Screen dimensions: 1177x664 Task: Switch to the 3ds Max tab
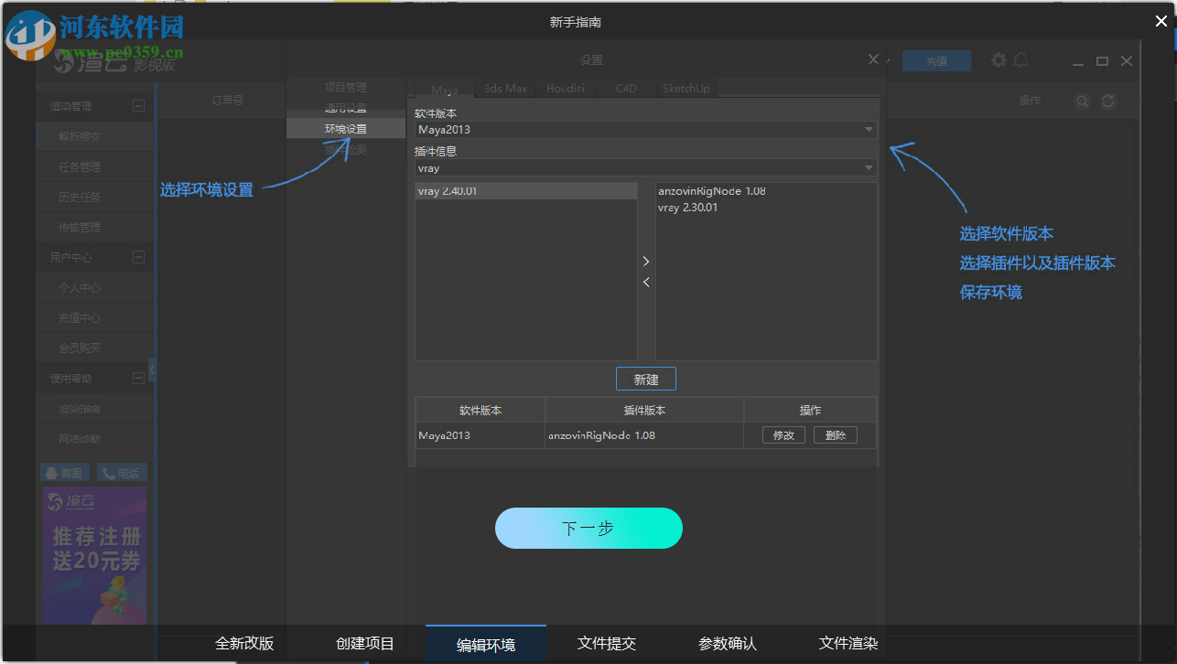pyautogui.click(x=504, y=88)
